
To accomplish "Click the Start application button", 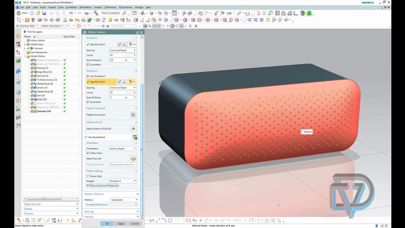I will coord(22,13).
